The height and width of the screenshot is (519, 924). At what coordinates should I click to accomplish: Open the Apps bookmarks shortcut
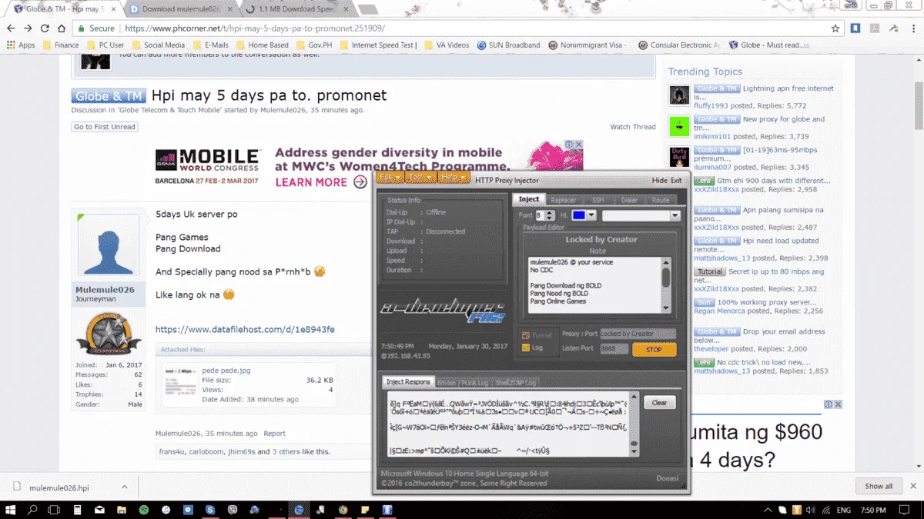point(21,45)
